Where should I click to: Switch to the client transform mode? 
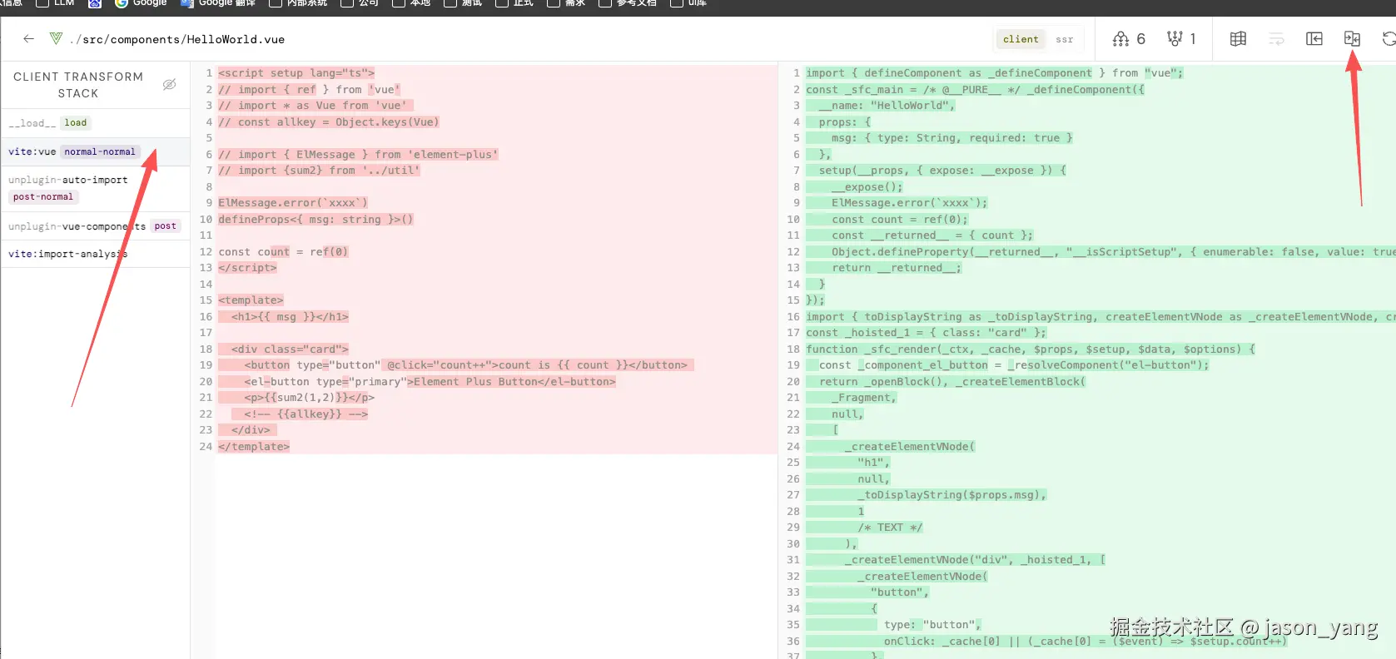(1021, 39)
